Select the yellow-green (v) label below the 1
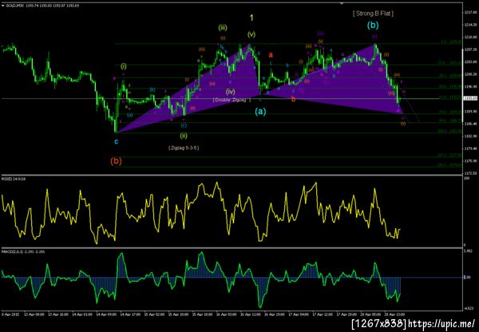 pyautogui.click(x=251, y=34)
